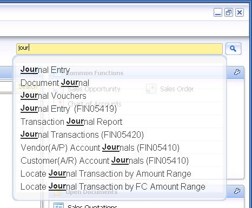
Task: Choose 'Document Journal' from suggestions
Action: click(x=120, y=83)
